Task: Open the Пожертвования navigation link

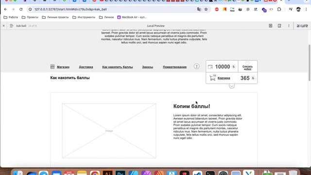Action: pos(174,67)
